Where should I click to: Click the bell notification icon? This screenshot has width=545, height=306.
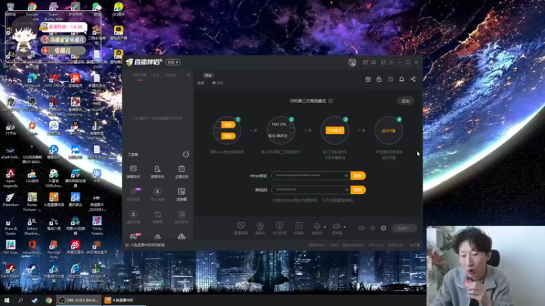pos(401,79)
